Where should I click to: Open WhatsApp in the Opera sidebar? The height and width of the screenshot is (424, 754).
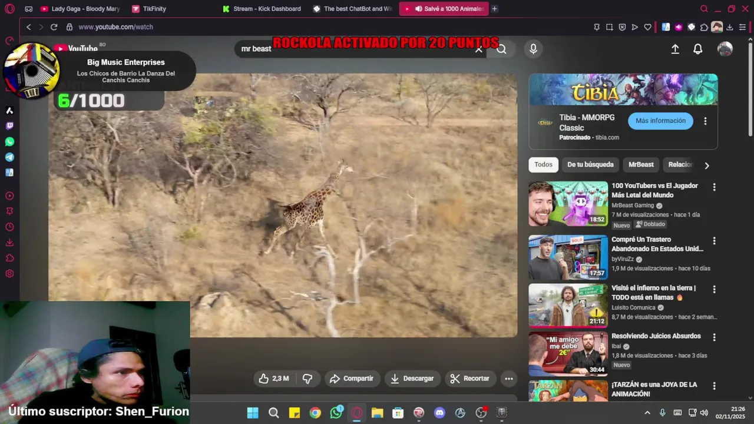9,142
